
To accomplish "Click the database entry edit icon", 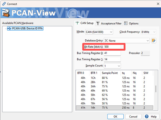I will pyautogui.click(x=154, y=41).
